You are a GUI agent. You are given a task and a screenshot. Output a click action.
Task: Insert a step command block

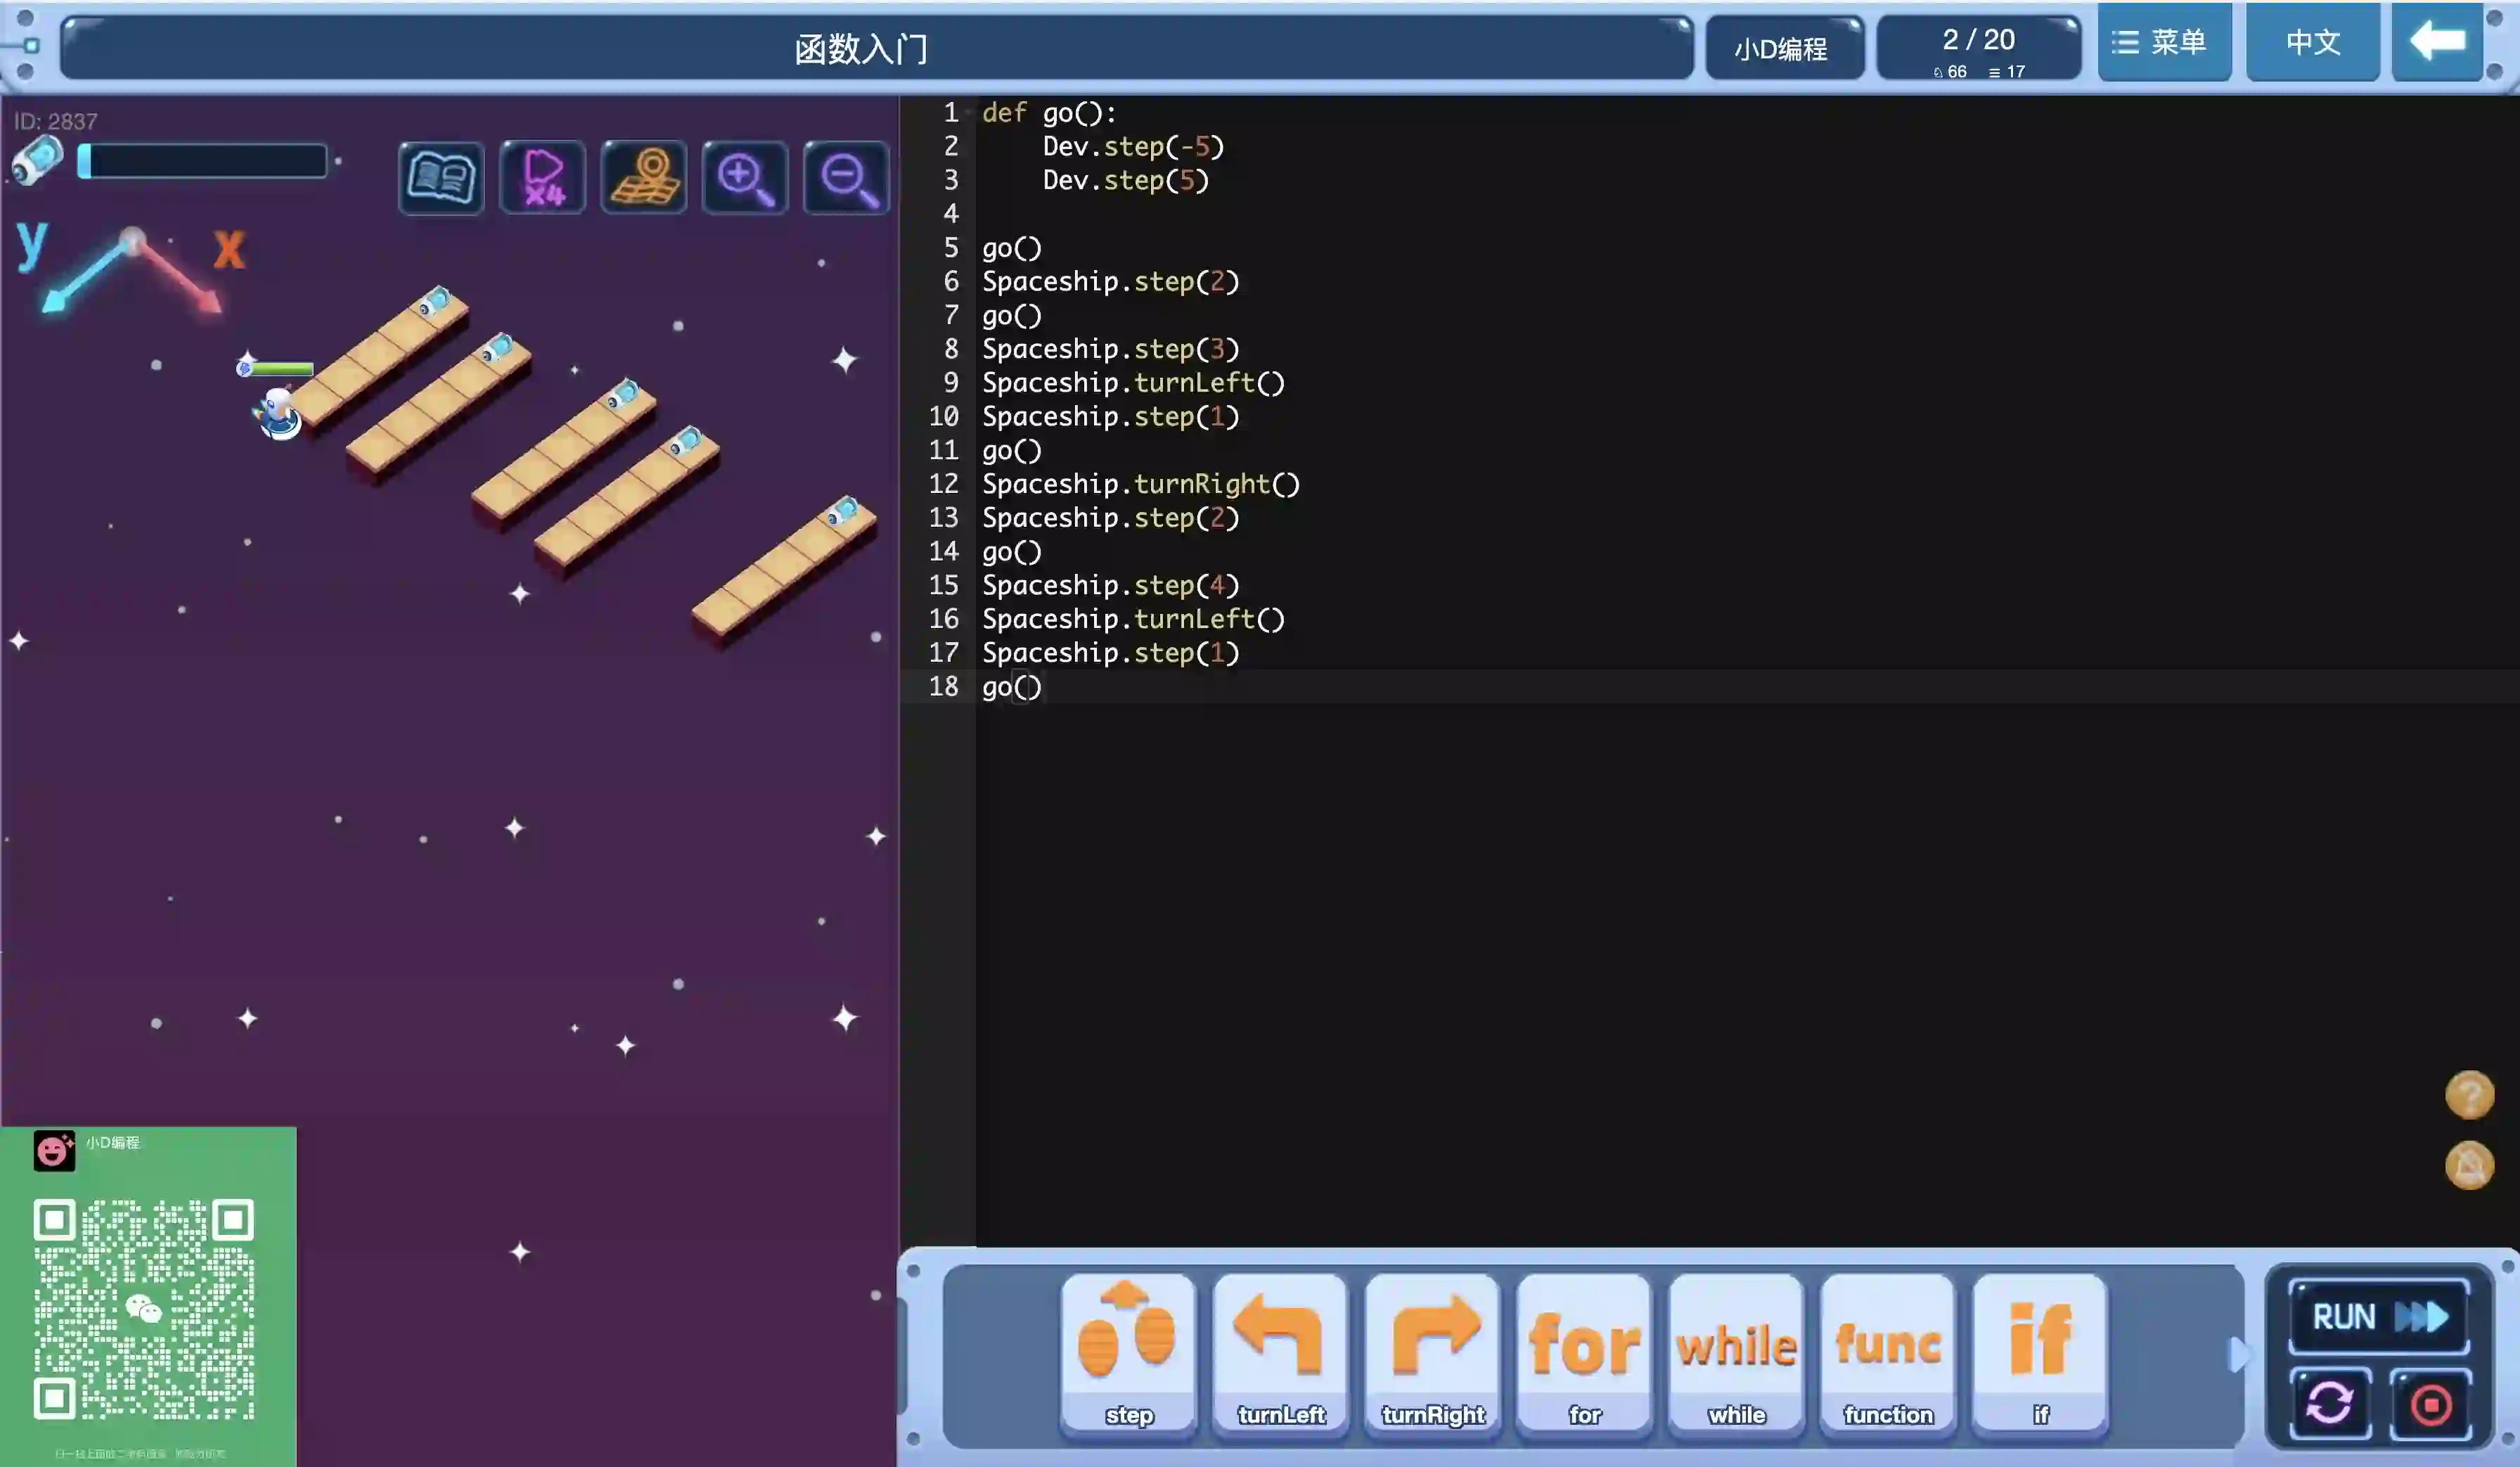pos(1128,1352)
